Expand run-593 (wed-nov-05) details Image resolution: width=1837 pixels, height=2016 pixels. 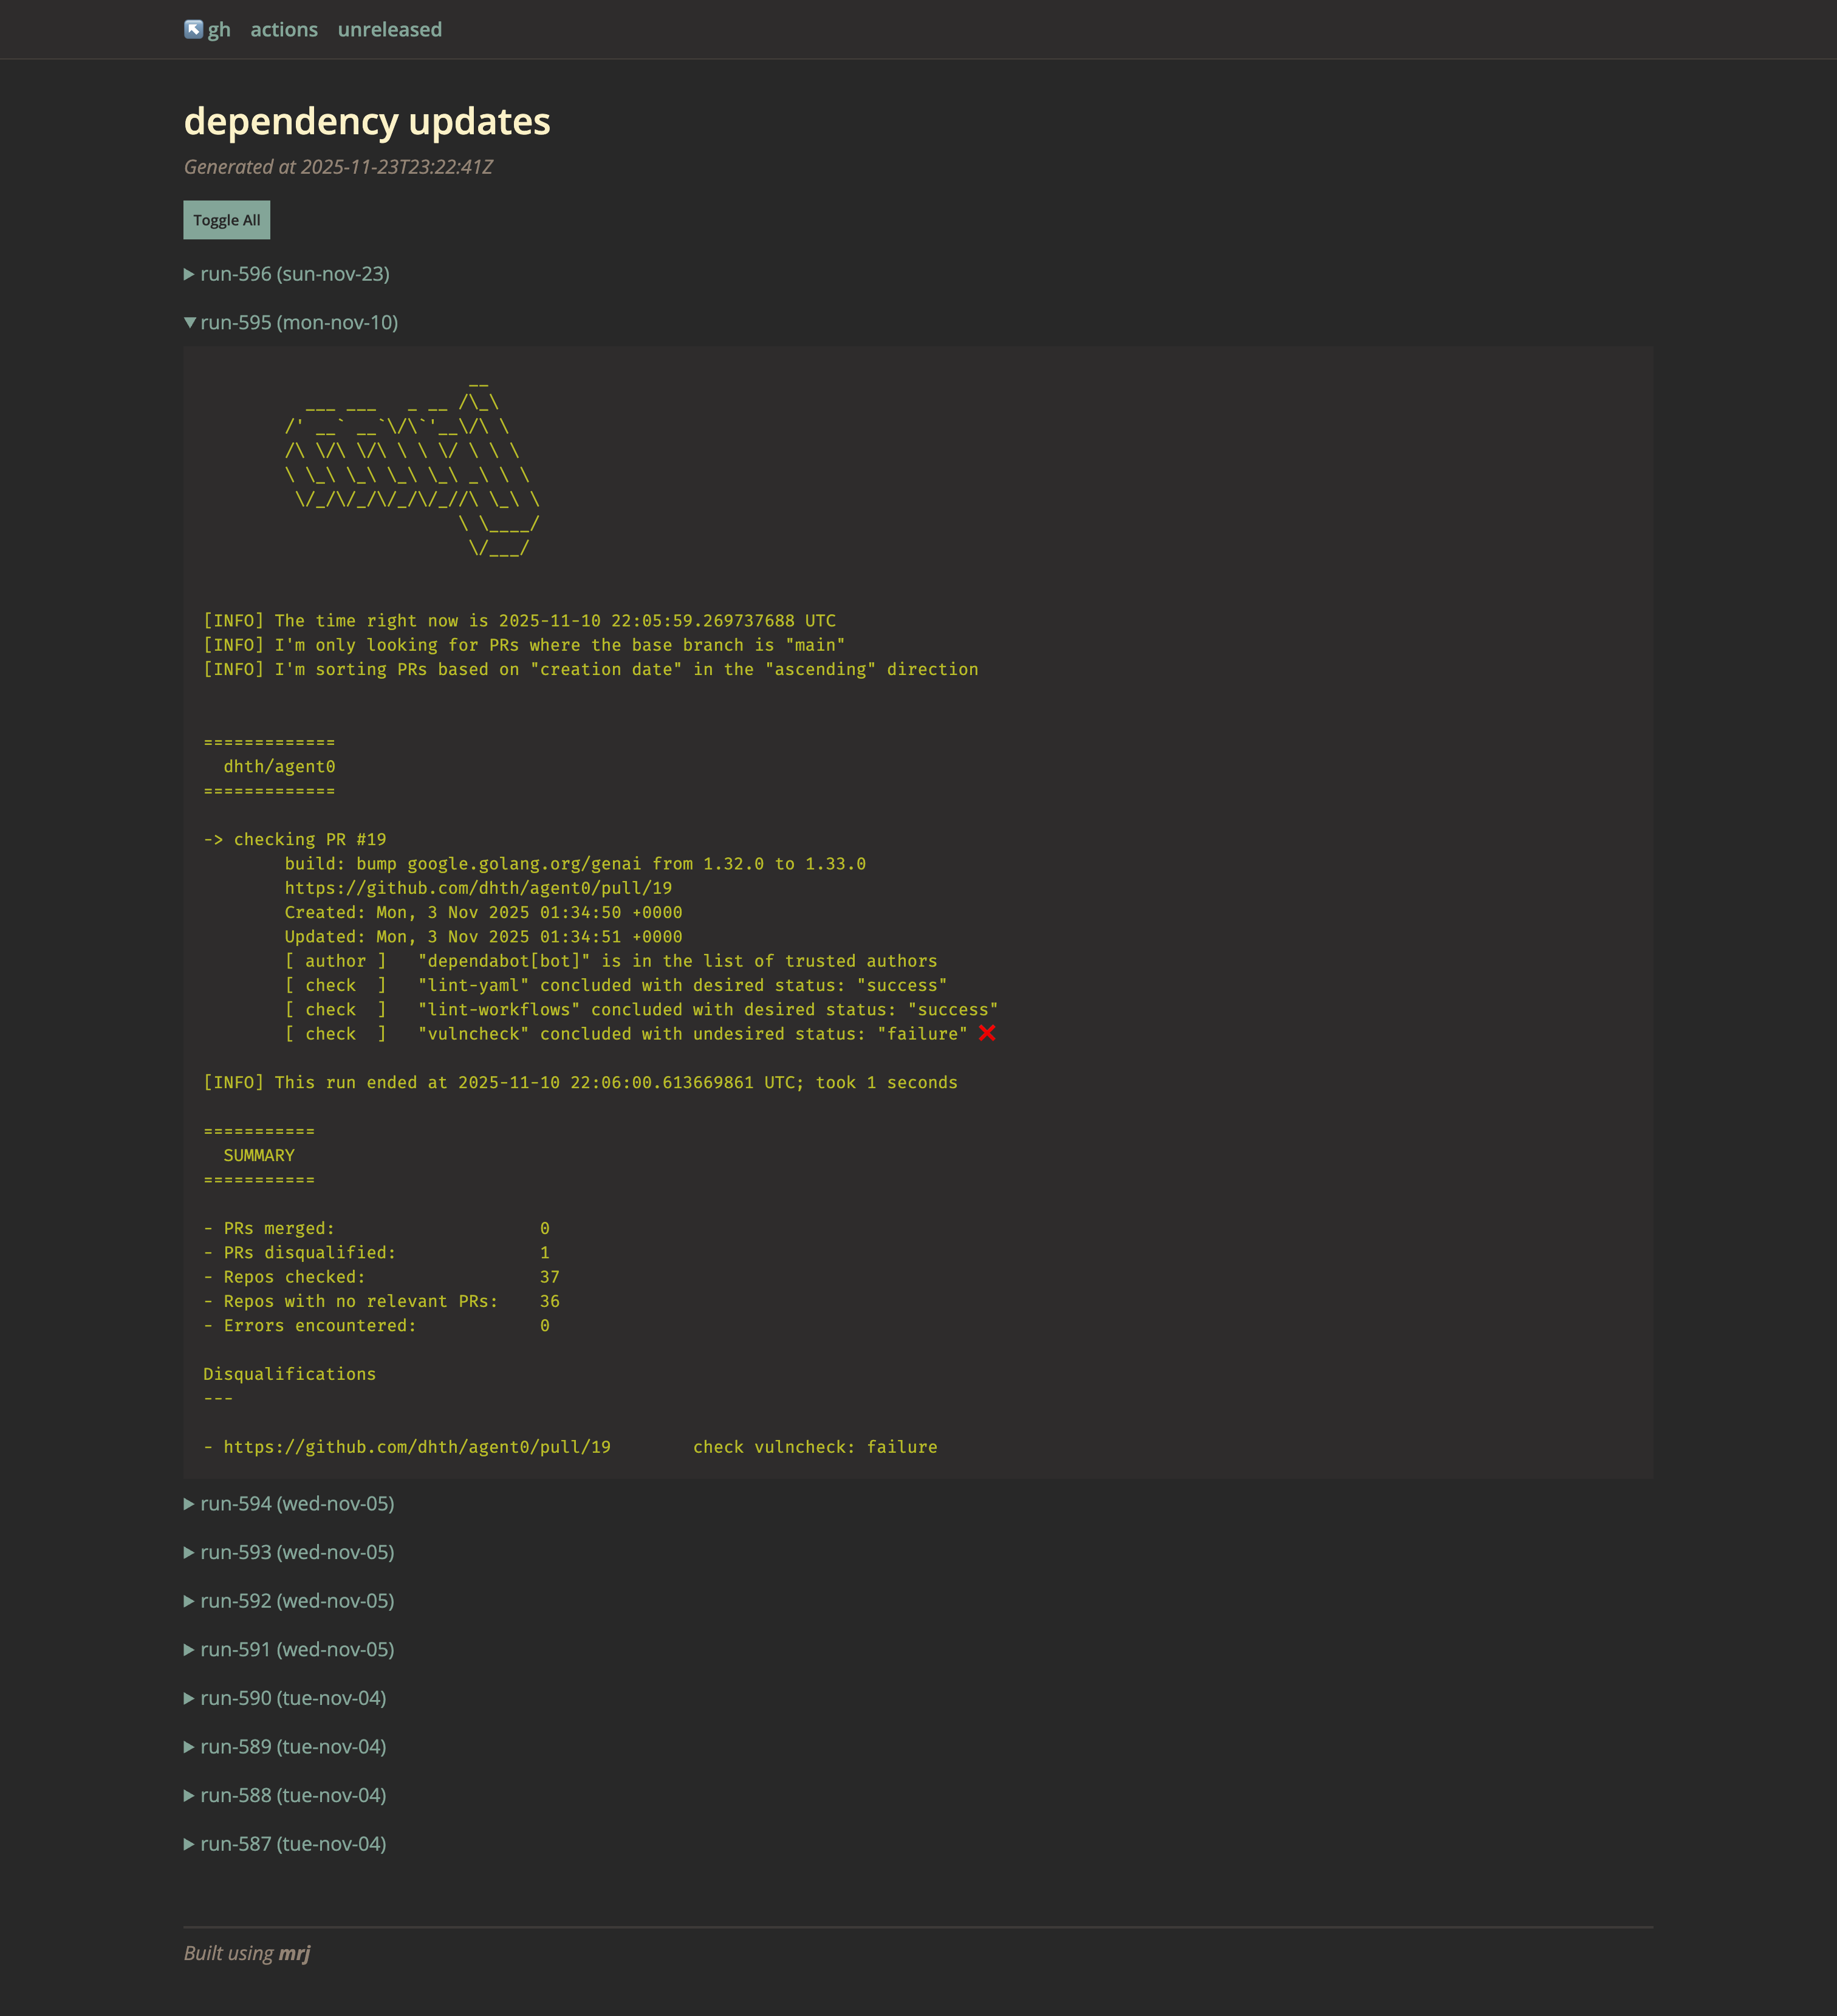tap(296, 1553)
